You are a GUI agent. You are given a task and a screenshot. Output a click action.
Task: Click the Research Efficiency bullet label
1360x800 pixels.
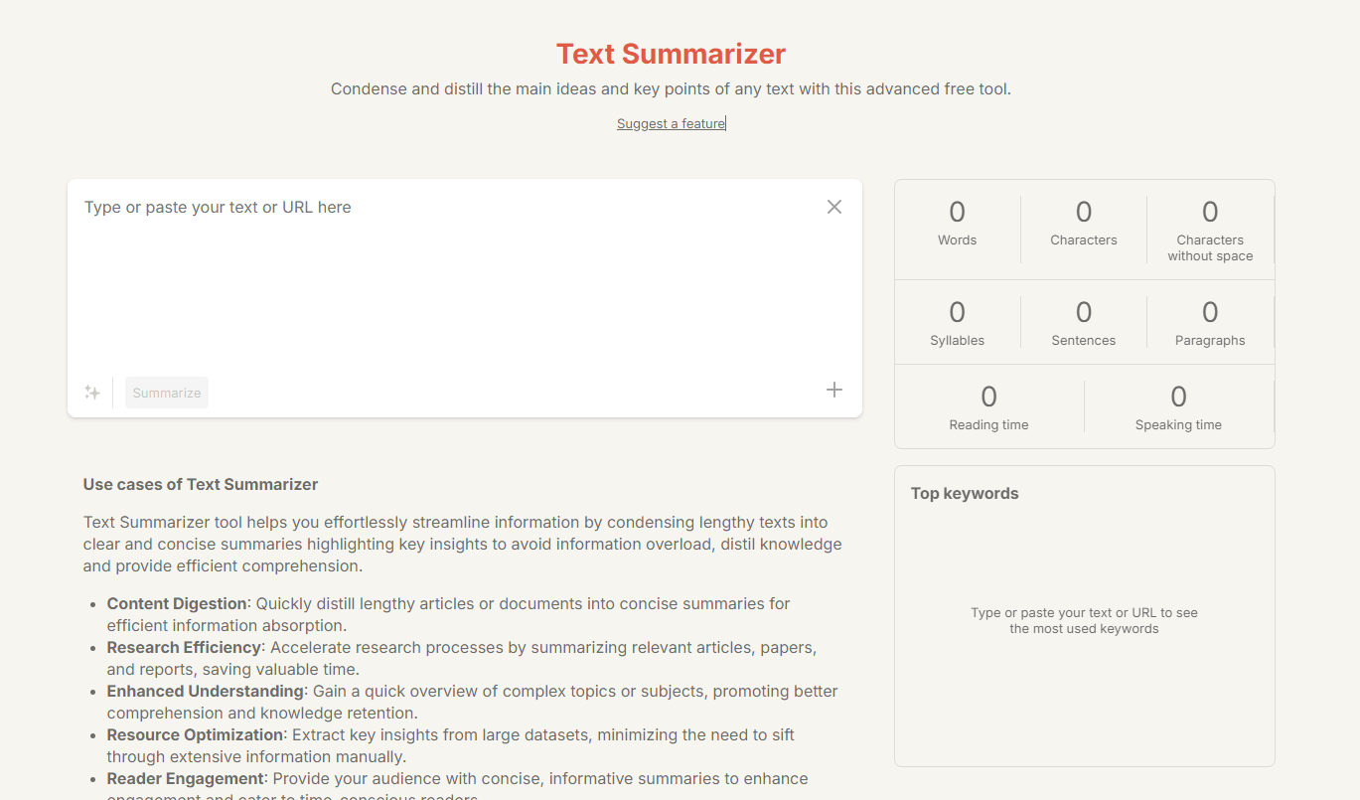183,648
